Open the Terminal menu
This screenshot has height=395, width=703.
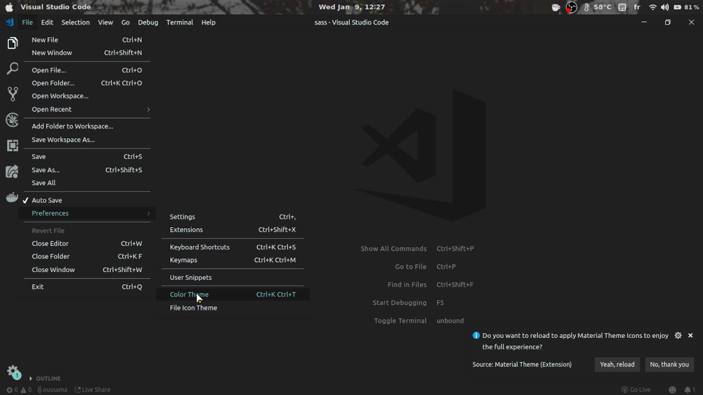coord(179,22)
